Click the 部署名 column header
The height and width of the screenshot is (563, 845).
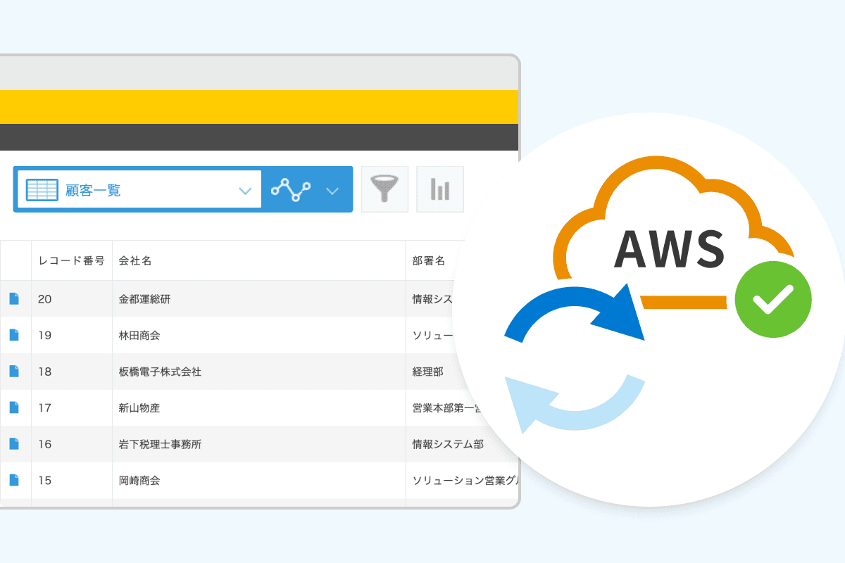(x=429, y=260)
